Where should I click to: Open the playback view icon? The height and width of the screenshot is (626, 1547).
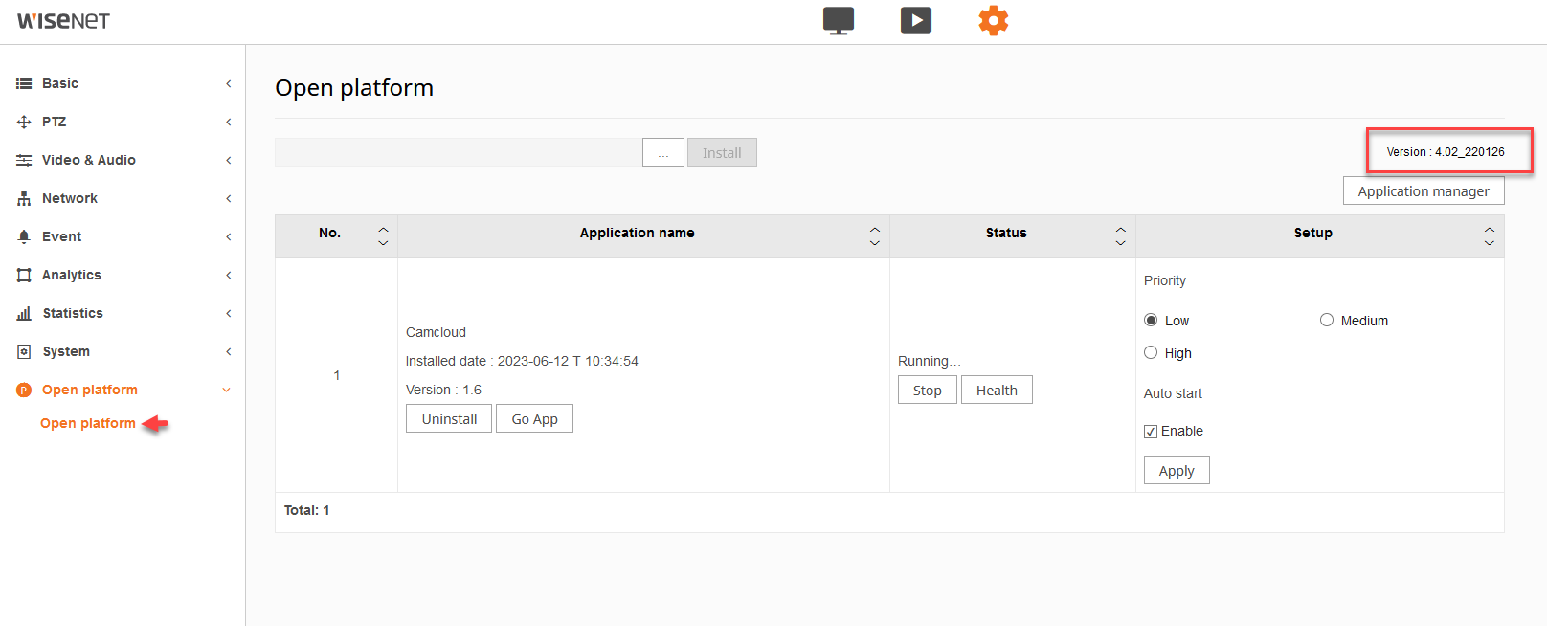pos(916,20)
